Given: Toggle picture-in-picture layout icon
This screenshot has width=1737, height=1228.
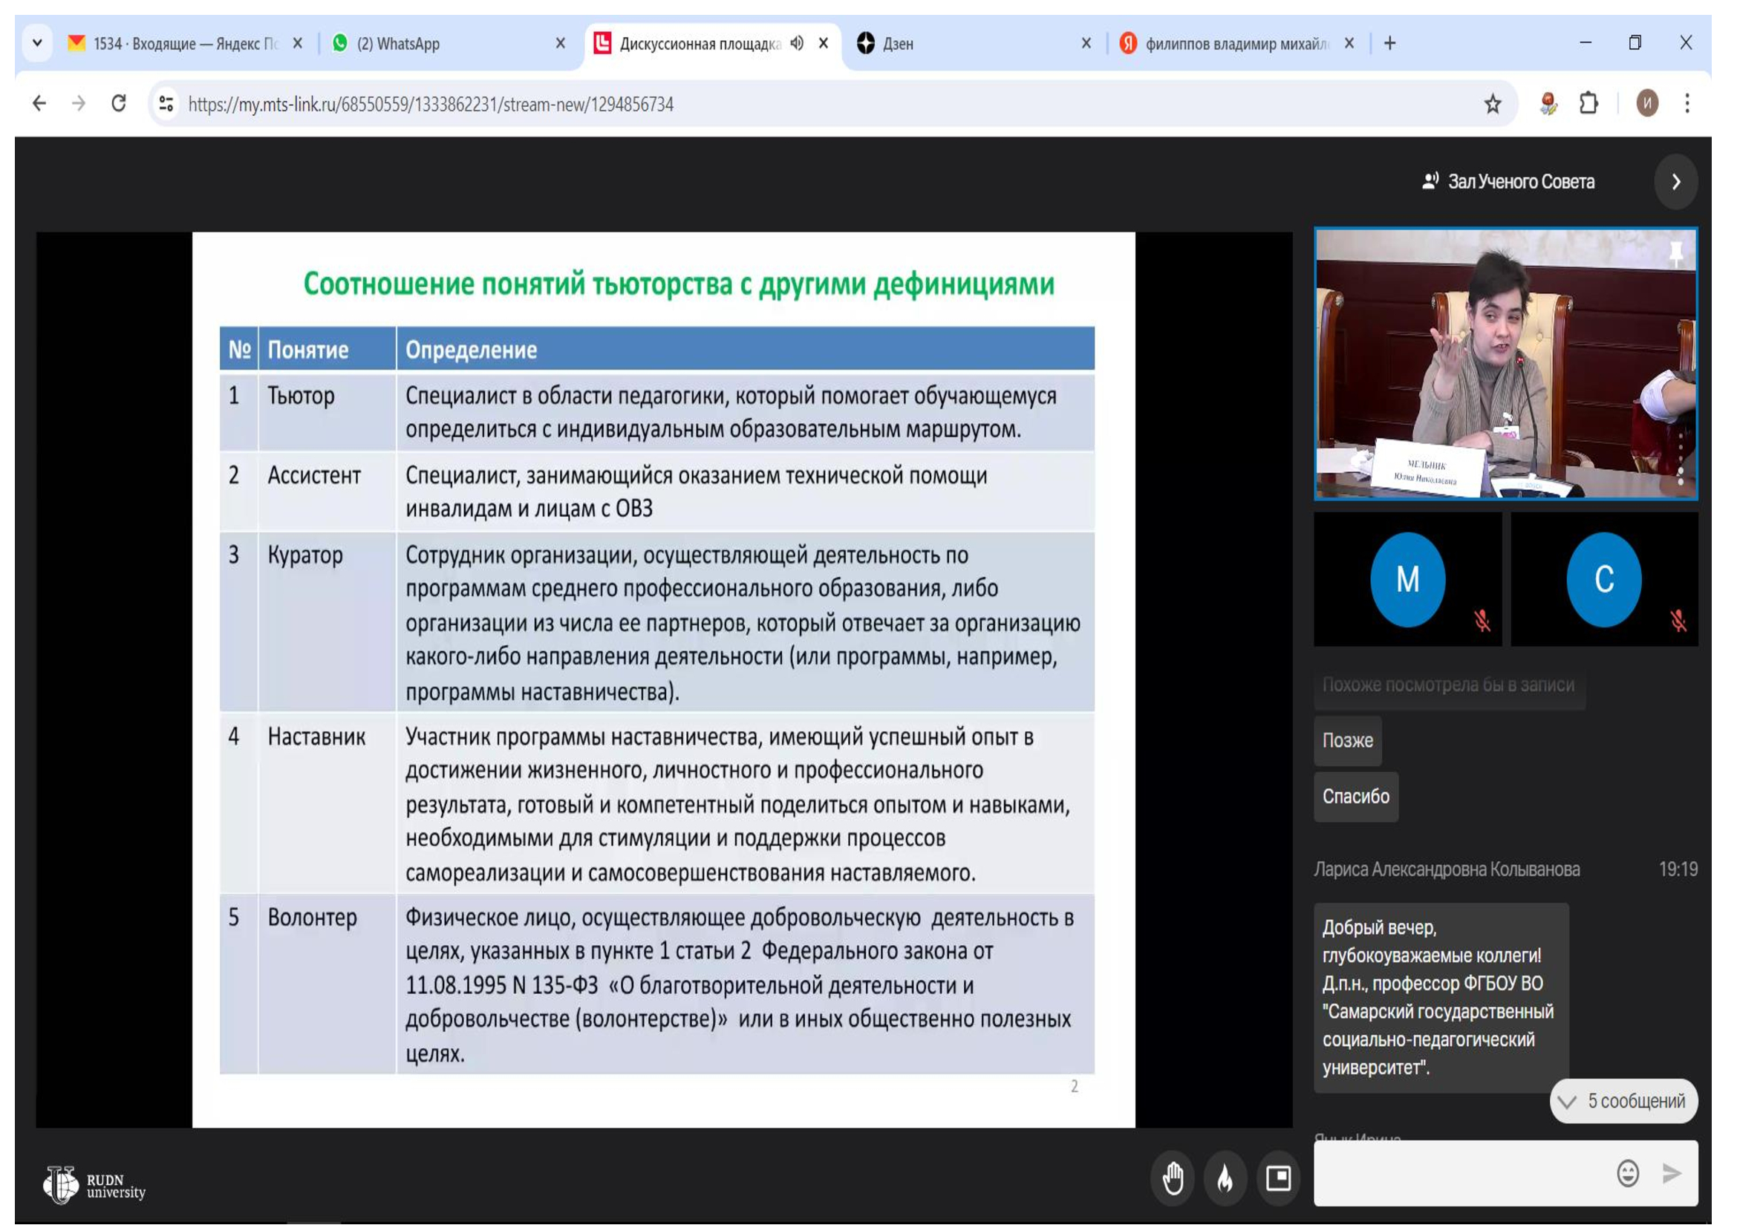Looking at the screenshot, I should click(x=1279, y=1179).
